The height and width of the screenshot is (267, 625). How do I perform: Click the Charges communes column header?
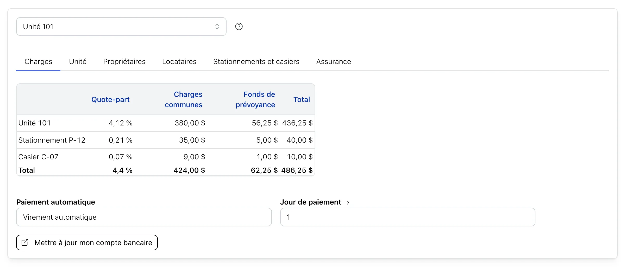coord(184,100)
